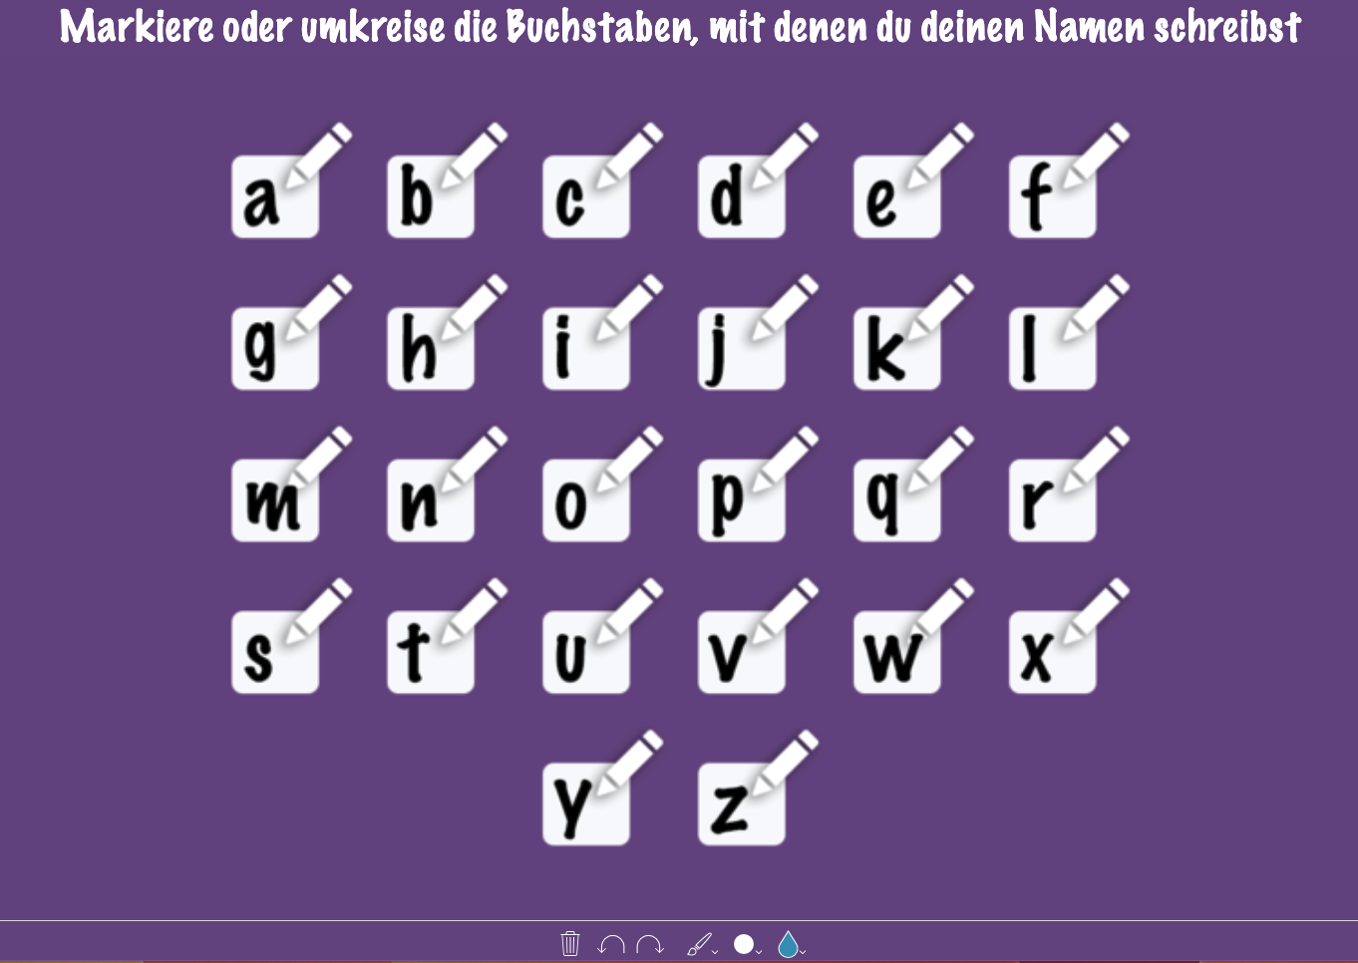Redo the last stroke
The image size is (1358, 963).
[650, 944]
